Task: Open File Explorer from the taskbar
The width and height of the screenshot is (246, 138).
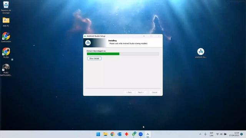Action: [x=105, y=134]
